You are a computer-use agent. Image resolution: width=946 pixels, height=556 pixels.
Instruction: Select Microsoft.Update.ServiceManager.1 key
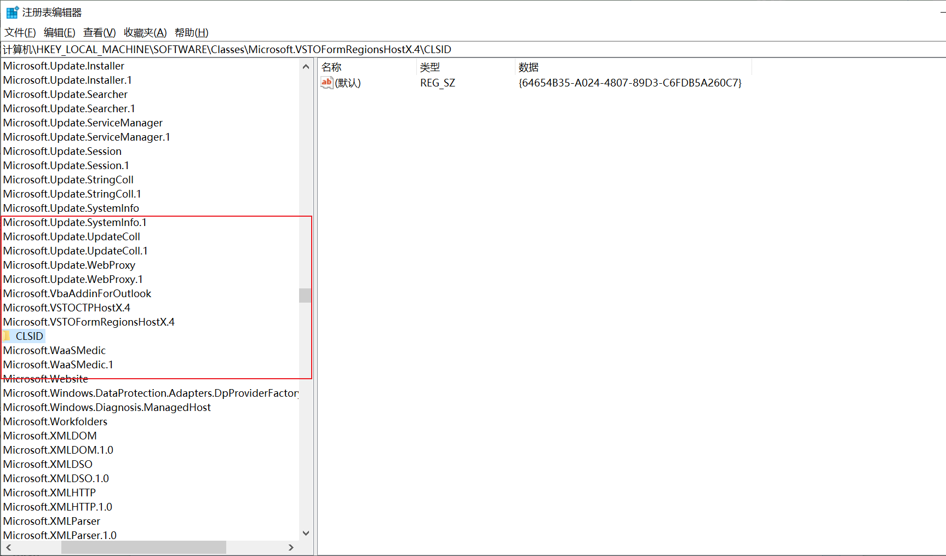pos(87,137)
